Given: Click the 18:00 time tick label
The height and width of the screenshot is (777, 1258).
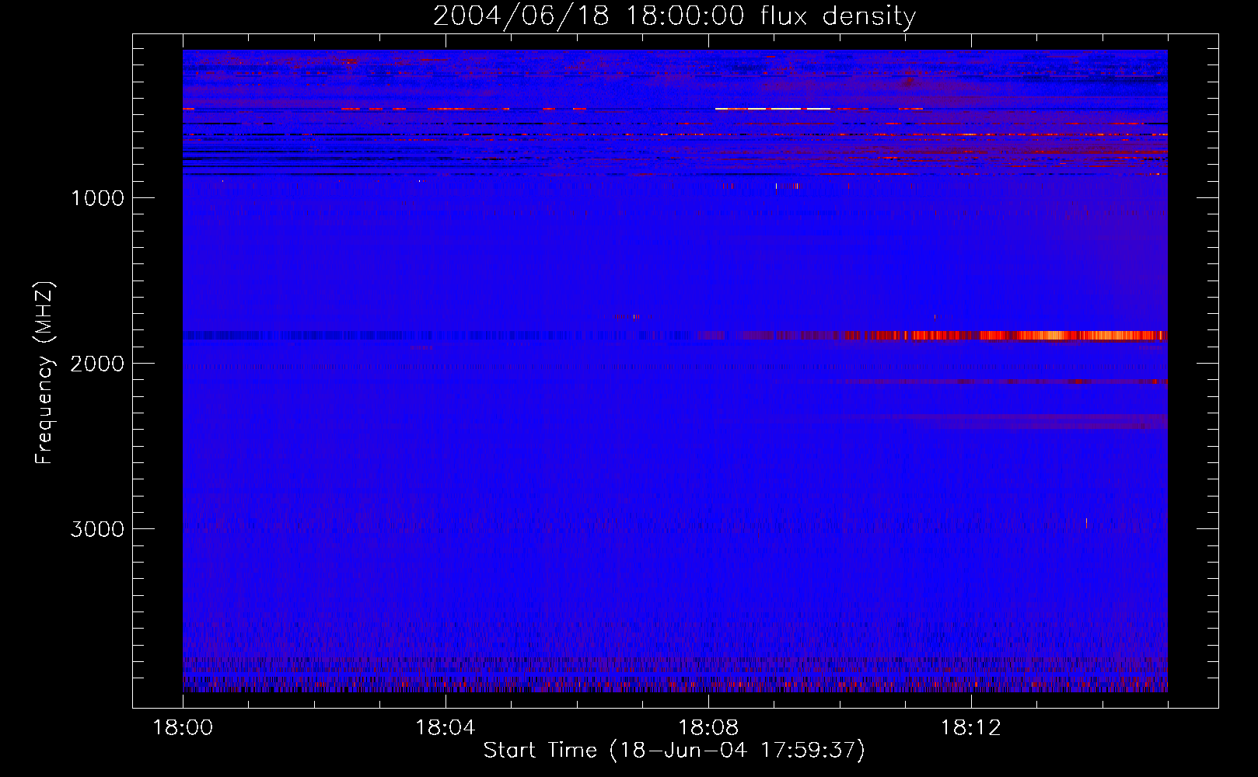Looking at the screenshot, I should (x=183, y=728).
